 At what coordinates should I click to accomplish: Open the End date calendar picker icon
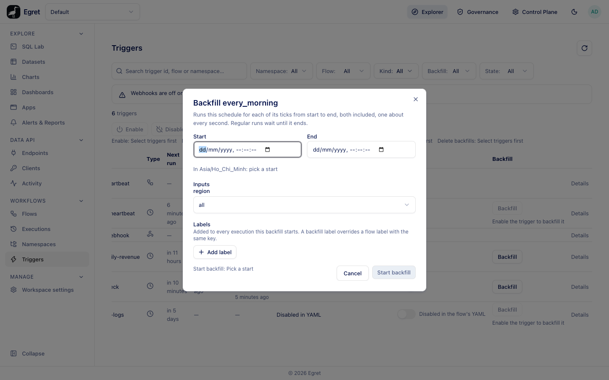coord(381,149)
